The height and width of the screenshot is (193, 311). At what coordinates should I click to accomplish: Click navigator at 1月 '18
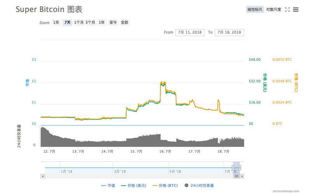(66, 171)
